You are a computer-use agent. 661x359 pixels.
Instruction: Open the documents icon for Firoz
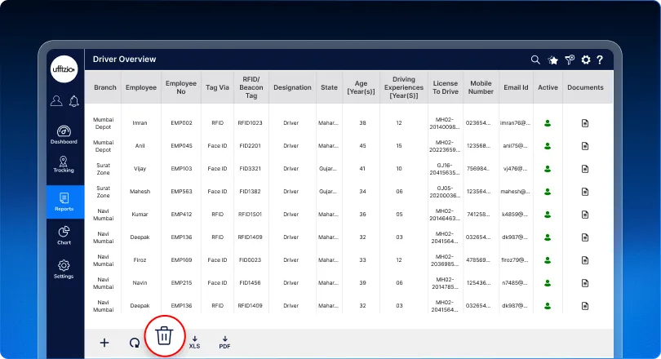point(584,260)
